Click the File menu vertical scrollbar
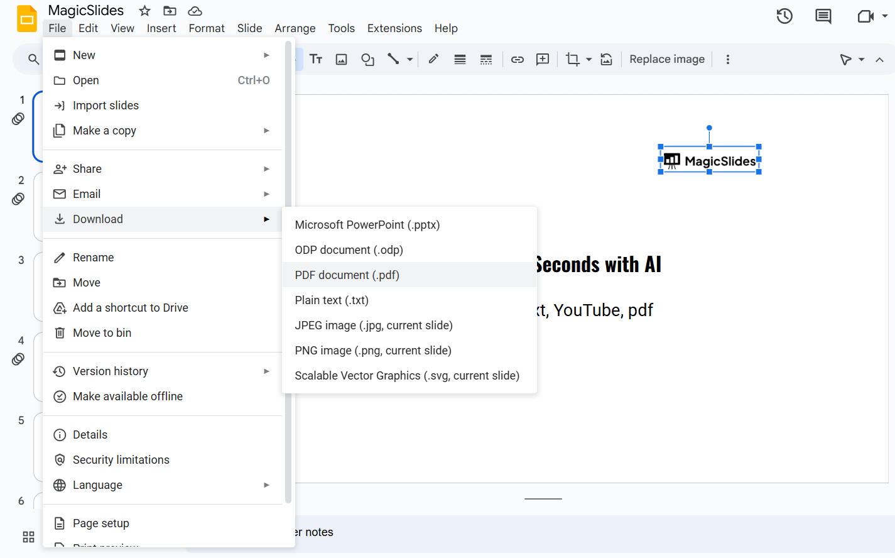Image resolution: width=895 pixels, height=558 pixels. (288, 270)
